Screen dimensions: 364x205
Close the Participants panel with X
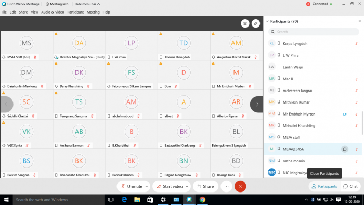360,21
